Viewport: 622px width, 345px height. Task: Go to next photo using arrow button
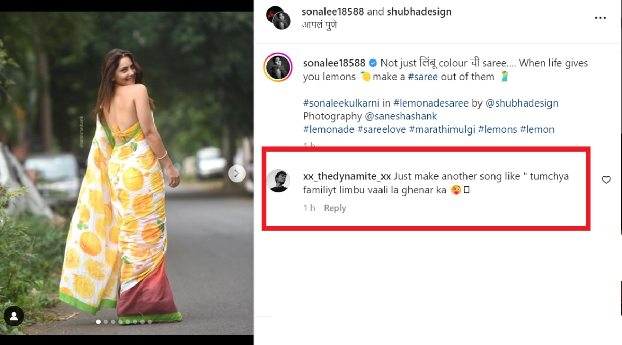pyautogui.click(x=236, y=173)
